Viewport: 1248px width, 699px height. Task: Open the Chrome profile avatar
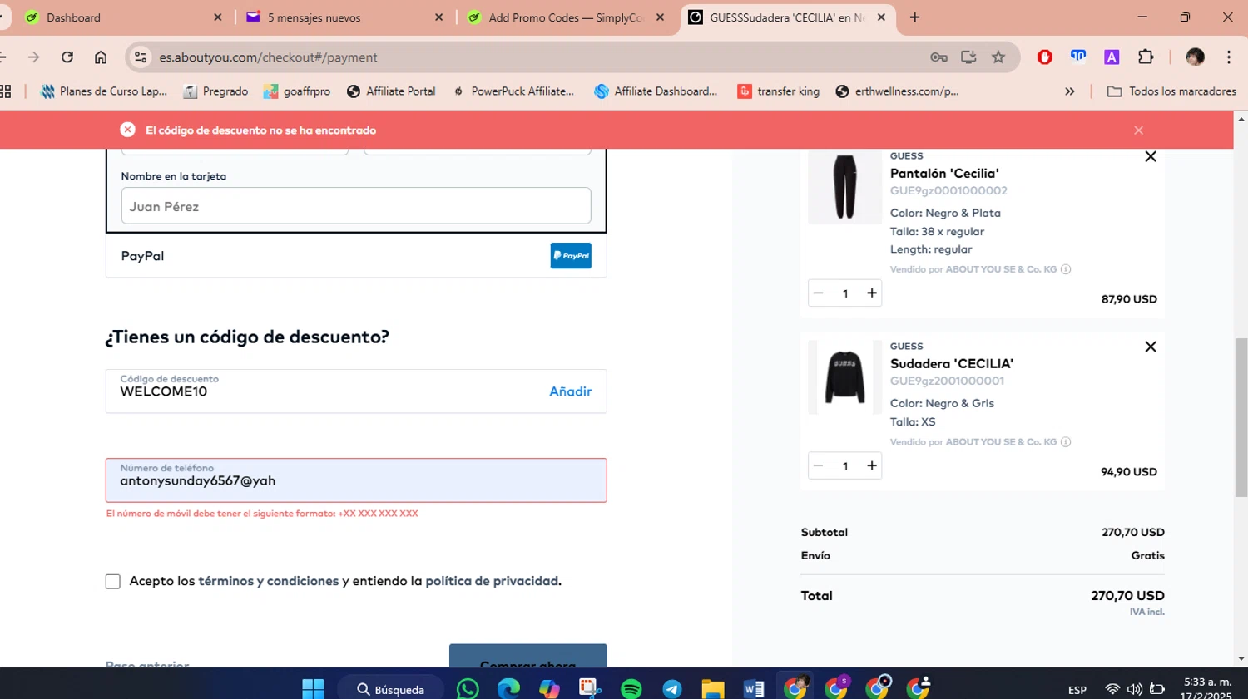[x=1196, y=57]
